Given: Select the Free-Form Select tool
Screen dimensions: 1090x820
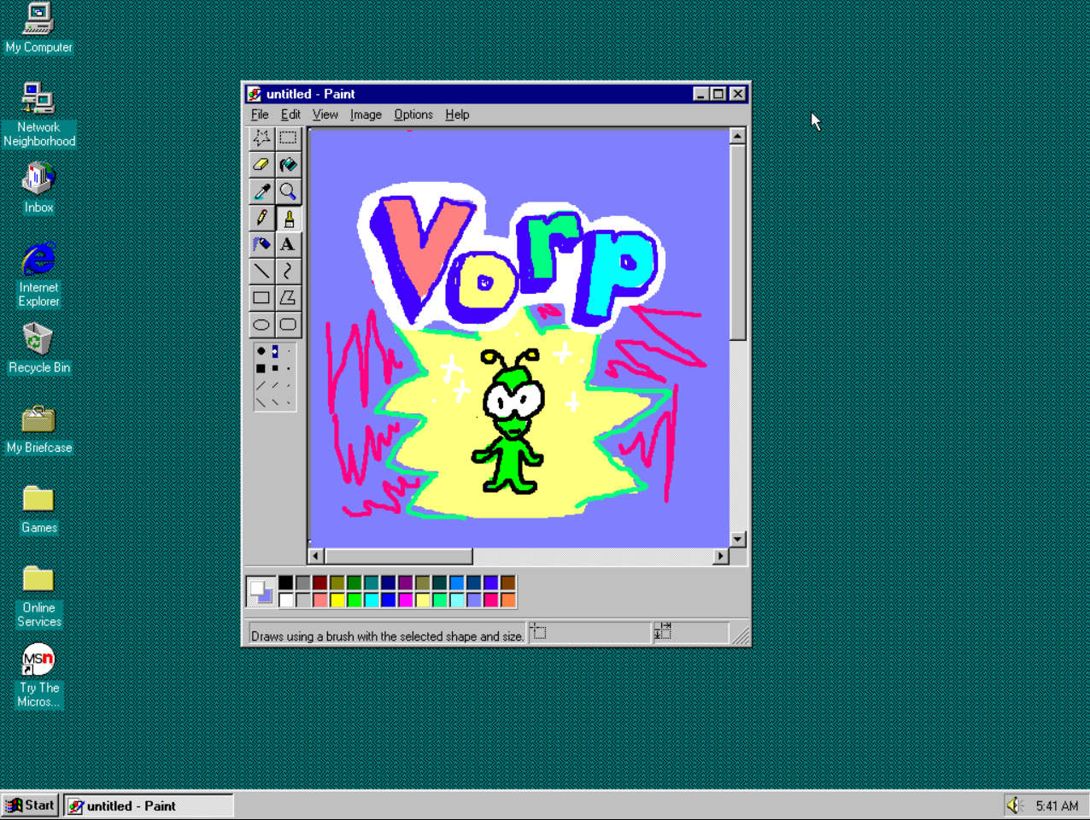Looking at the screenshot, I should pyautogui.click(x=261, y=138).
